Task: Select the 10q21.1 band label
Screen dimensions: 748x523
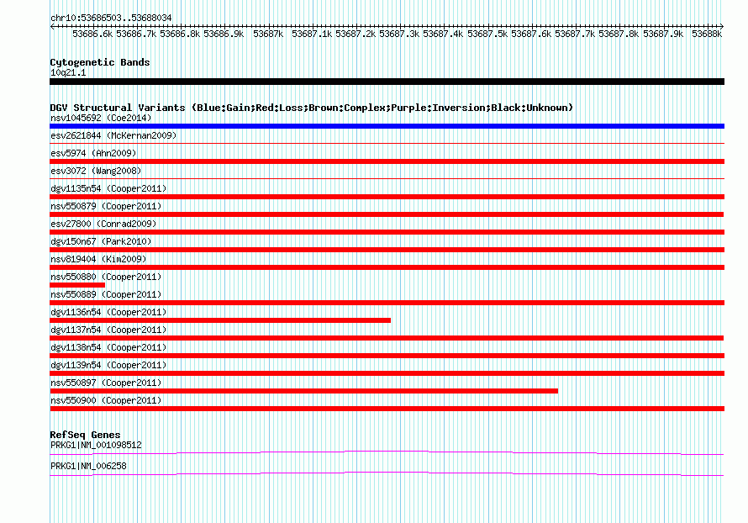Action: (x=68, y=72)
